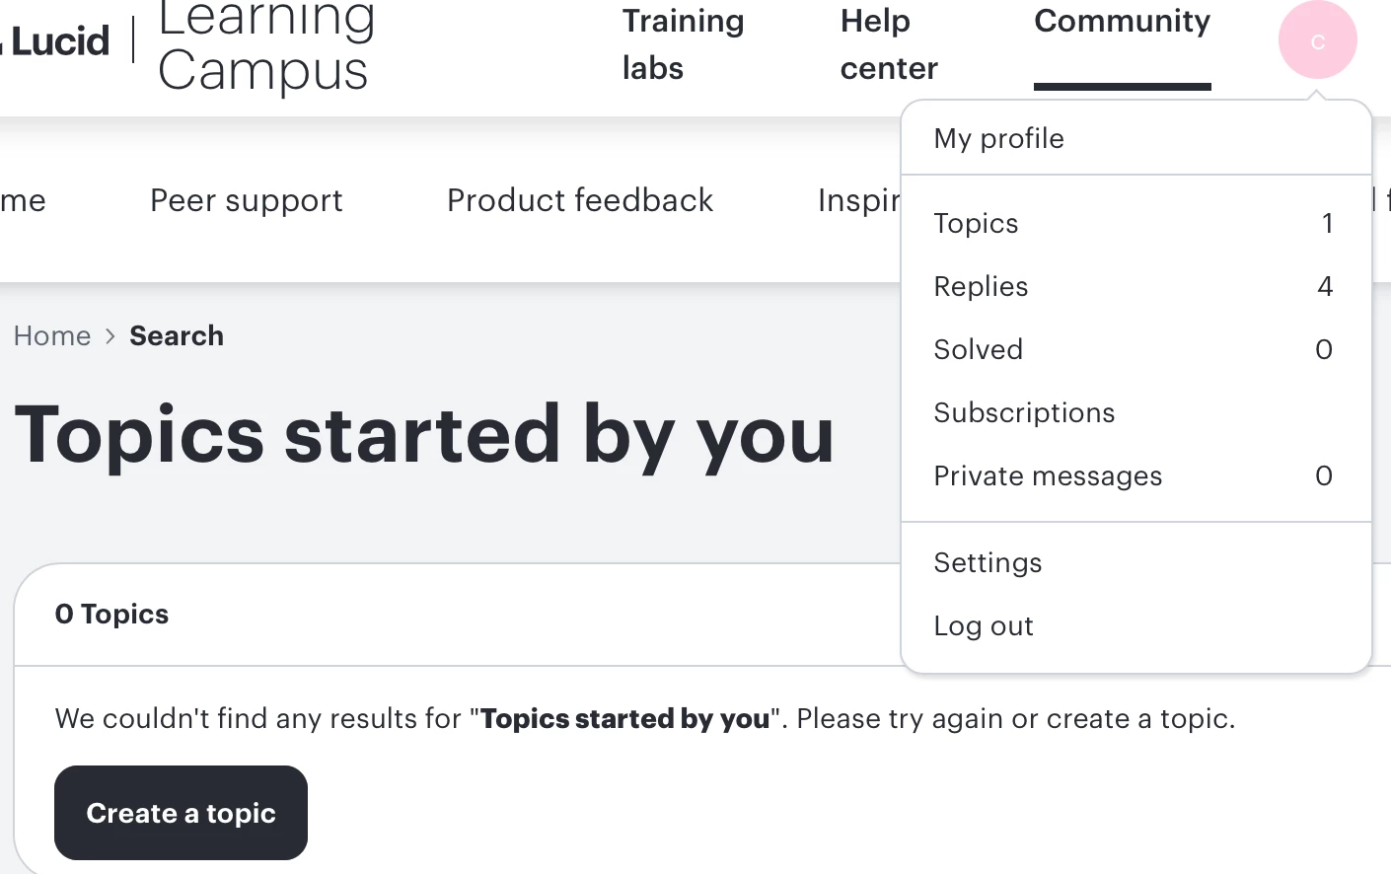
Task: Go to the Product feedback category
Action: pos(580,200)
